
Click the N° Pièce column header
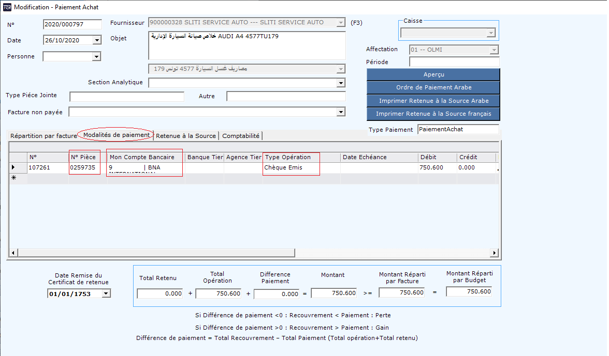[x=88, y=157]
